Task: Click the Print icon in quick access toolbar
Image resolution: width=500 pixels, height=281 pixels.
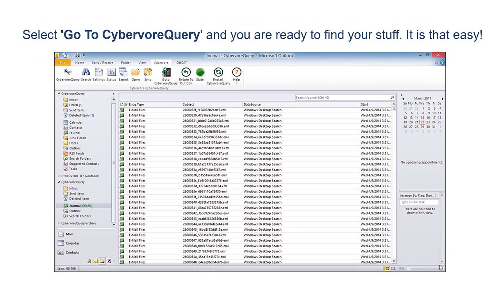Action: pos(77,55)
